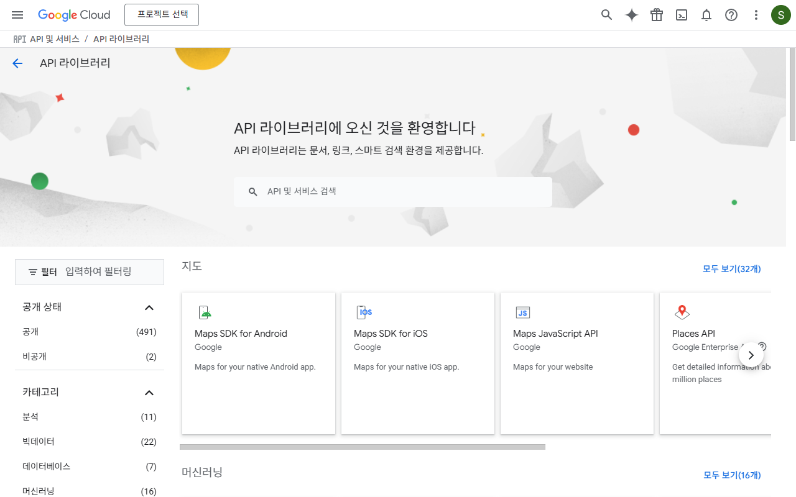Click 모두 보기(16개) for 머신러닝

[x=732, y=475]
